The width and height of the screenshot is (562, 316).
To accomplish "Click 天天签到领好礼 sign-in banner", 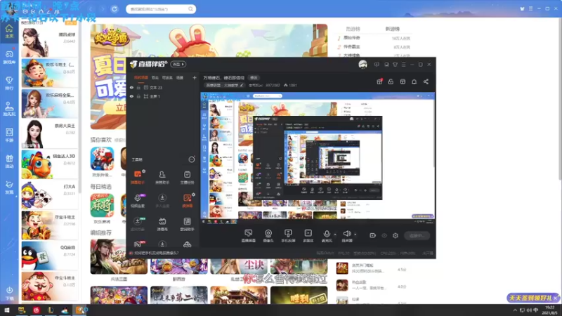I will coord(531,298).
